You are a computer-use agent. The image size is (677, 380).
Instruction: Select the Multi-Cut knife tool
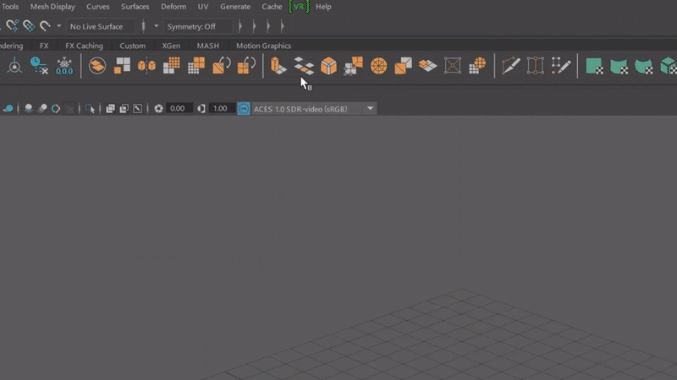[x=510, y=66]
